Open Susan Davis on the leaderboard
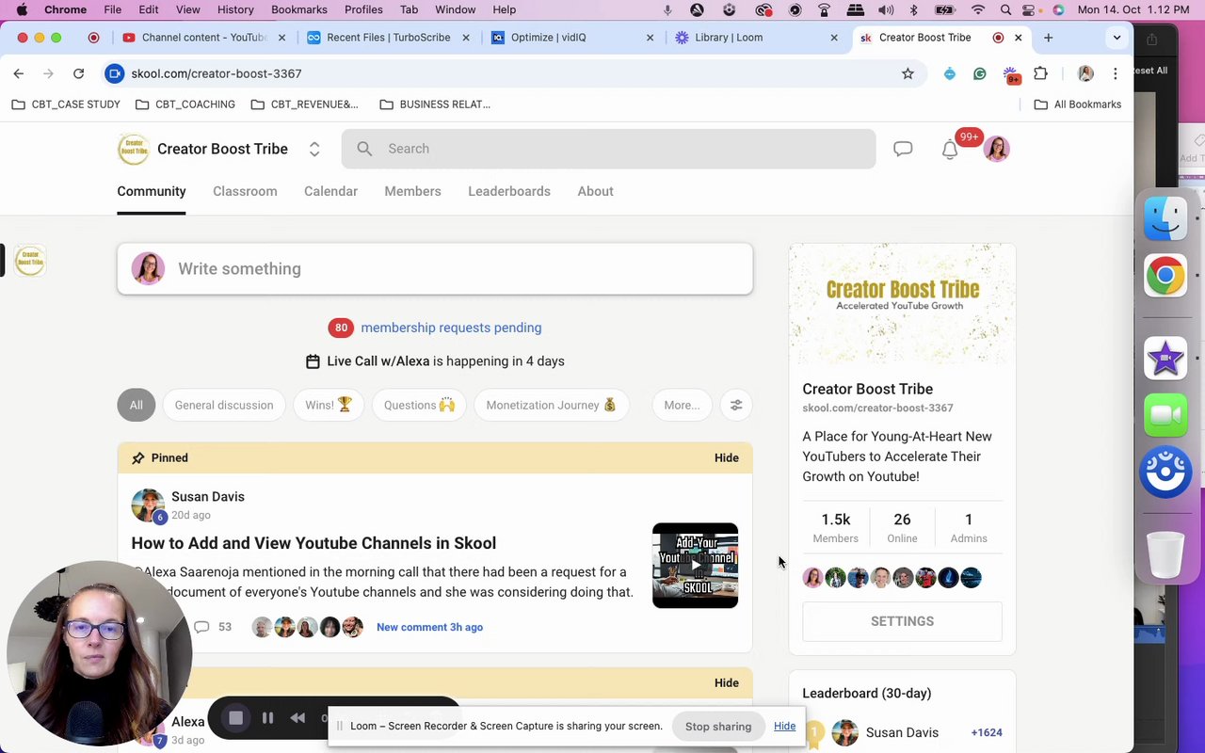1205x753 pixels. coord(902,732)
